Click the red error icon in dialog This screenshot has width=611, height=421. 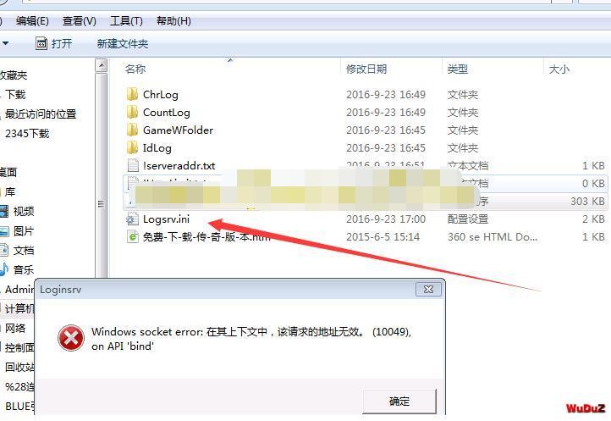(71, 338)
